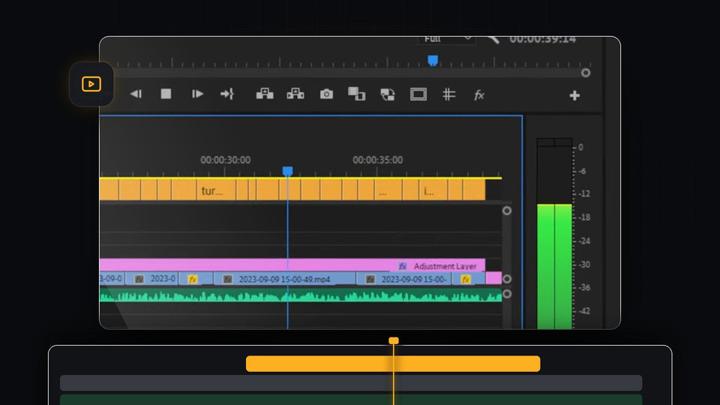
Task: Open the Button Editor plus icon
Action: [574, 95]
